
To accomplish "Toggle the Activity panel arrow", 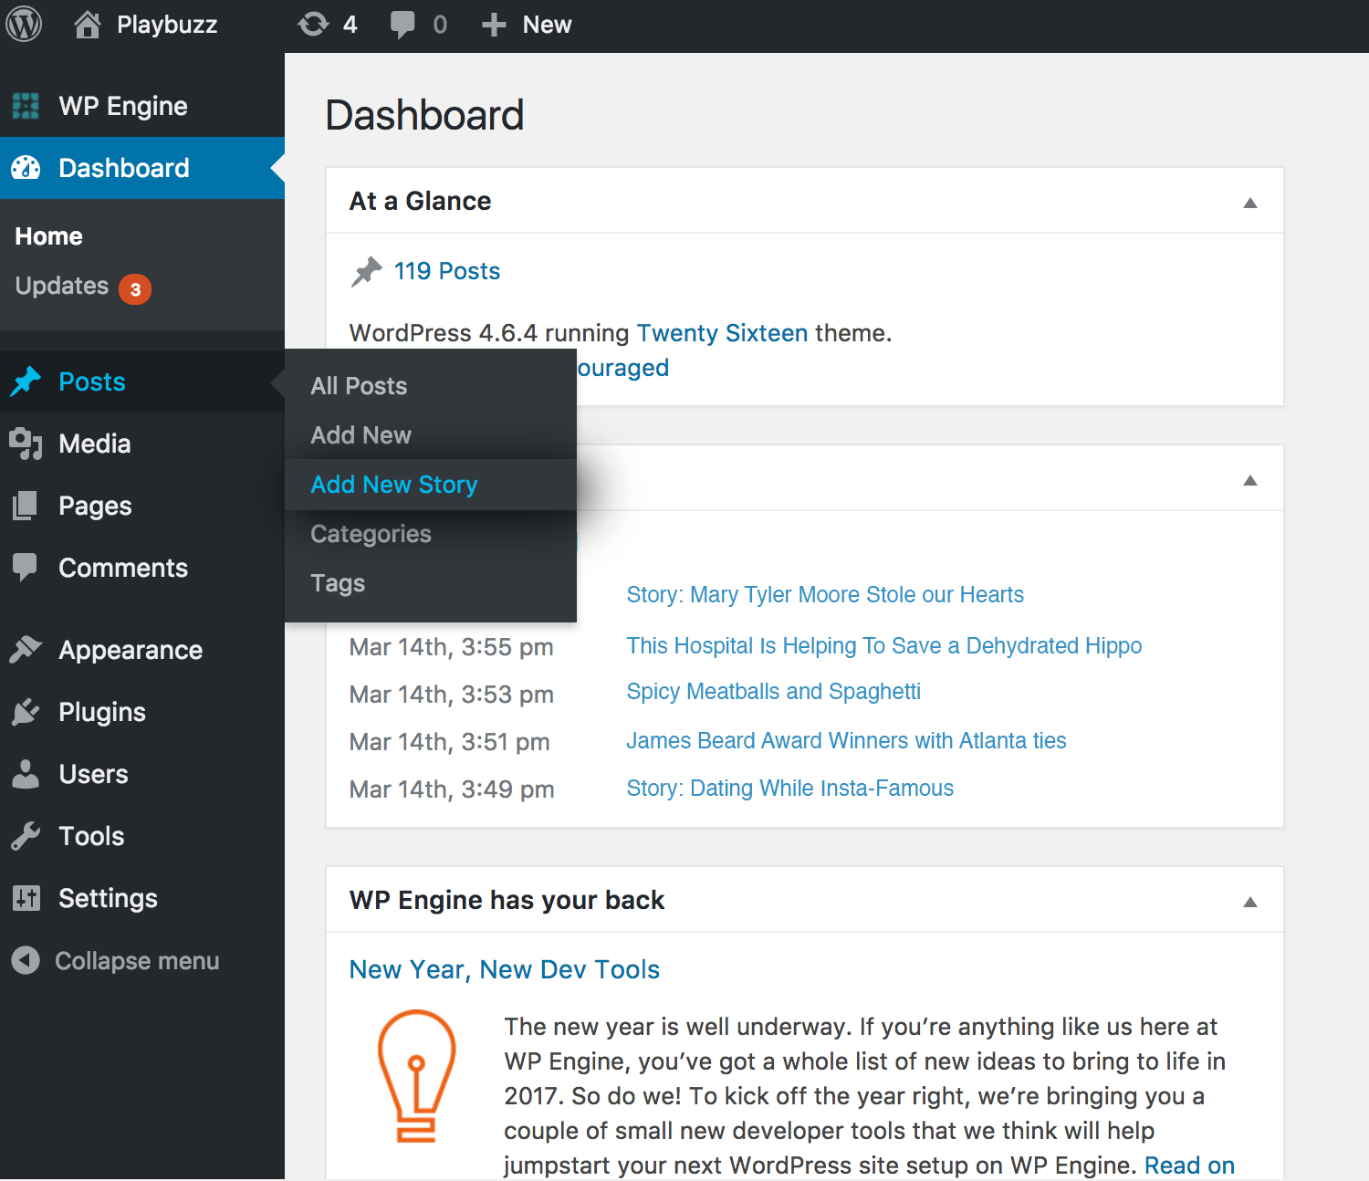I will tap(1249, 480).
